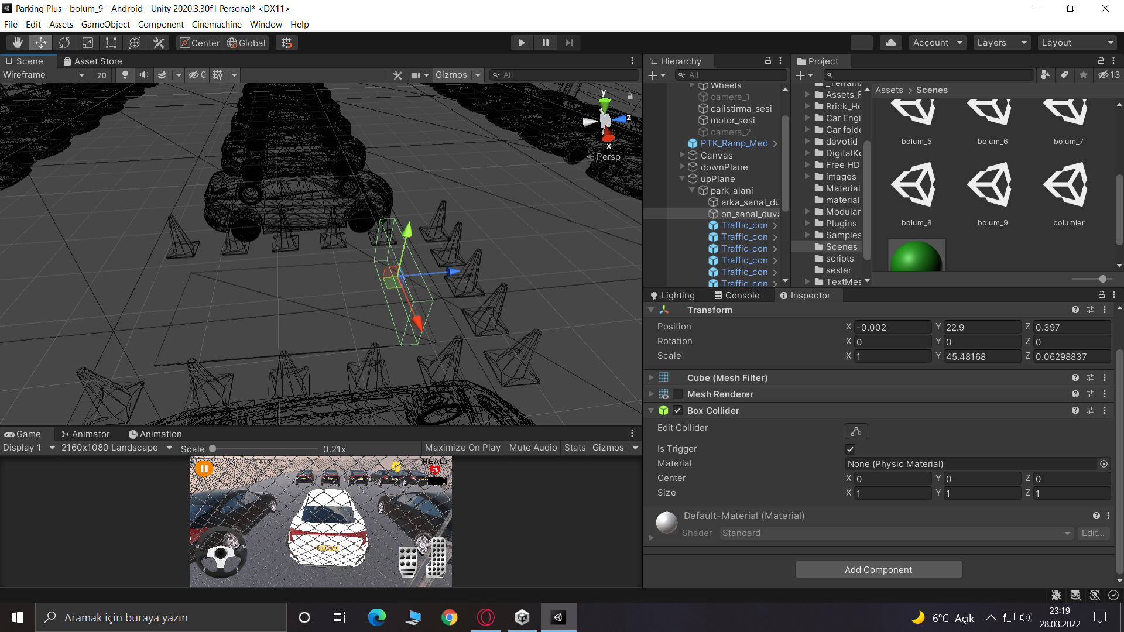Uncheck the Is Trigger checkbox
Screen dimensions: 1124x632
[850, 449]
